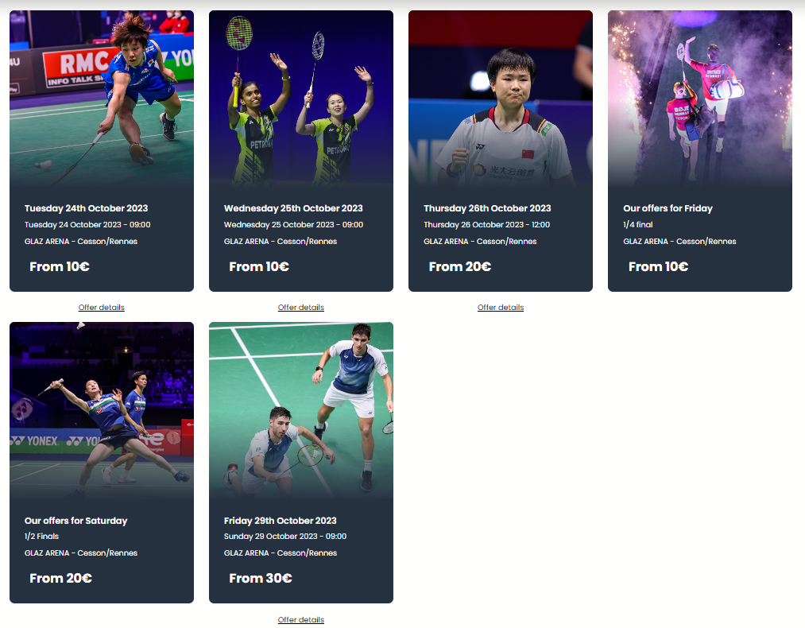This screenshot has height=628, width=805.
Task: Open the Sunday 29 October men's doubles photo
Action: (301, 409)
